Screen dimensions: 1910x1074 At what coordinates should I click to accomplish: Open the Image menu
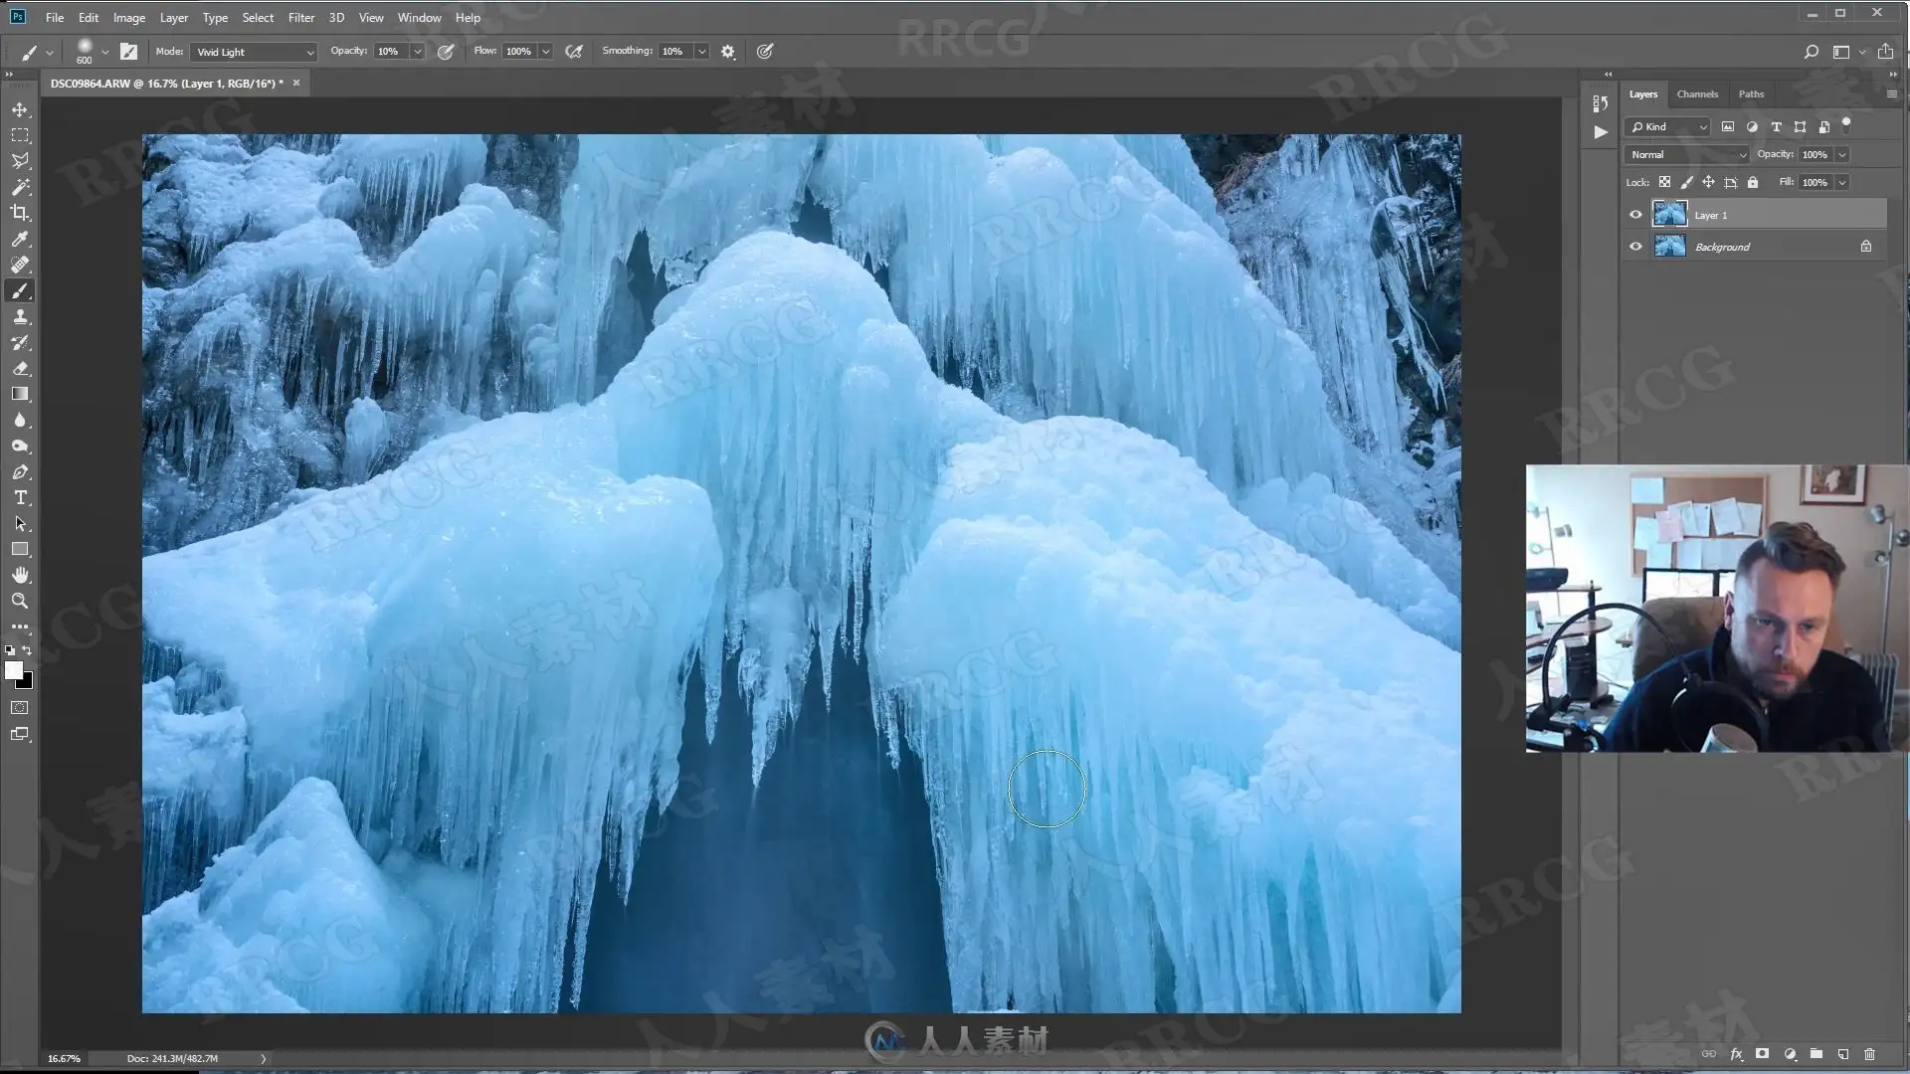[129, 17]
